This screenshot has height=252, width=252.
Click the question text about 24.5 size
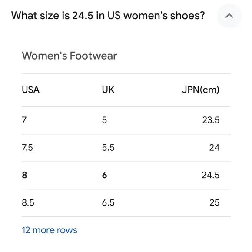click(108, 16)
